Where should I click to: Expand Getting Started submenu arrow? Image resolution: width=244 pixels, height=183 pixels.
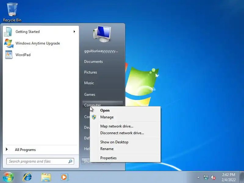point(74,32)
